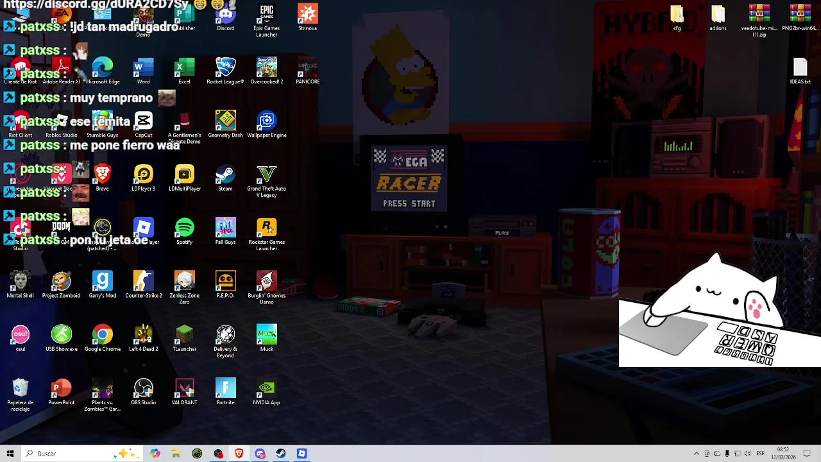Open File Explorer from the taskbar

pyautogui.click(x=176, y=454)
